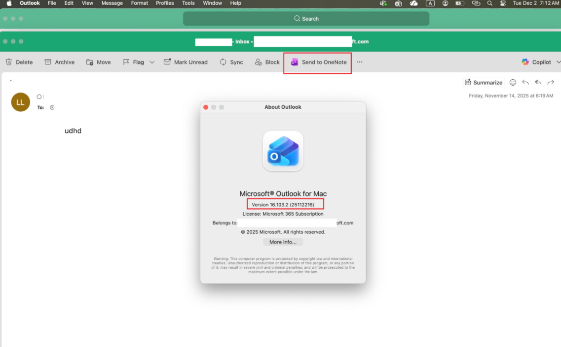The width and height of the screenshot is (561, 347).
Task: Open the Edit menu
Action: [69, 3]
